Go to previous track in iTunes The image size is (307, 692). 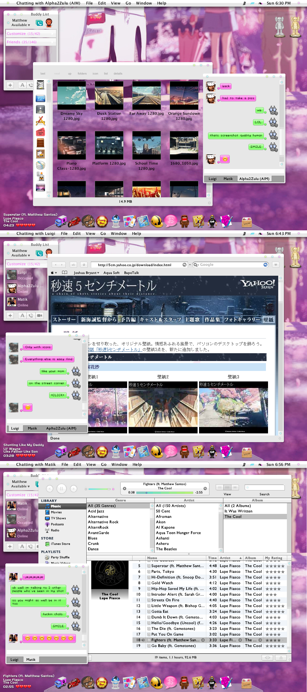[x=49, y=489]
